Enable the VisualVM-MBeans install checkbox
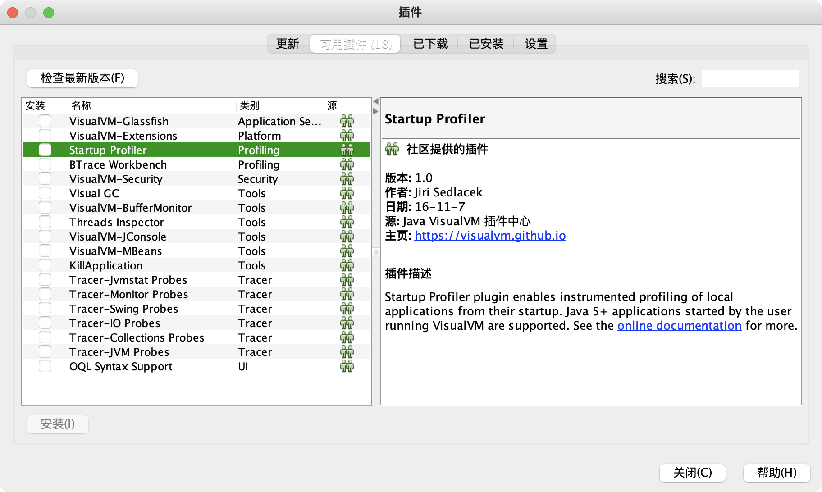Image resolution: width=822 pixels, height=492 pixels. point(45,251)
